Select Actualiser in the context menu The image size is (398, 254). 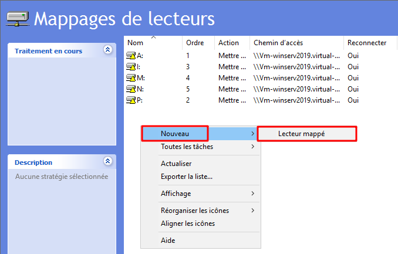click(176, 164)
